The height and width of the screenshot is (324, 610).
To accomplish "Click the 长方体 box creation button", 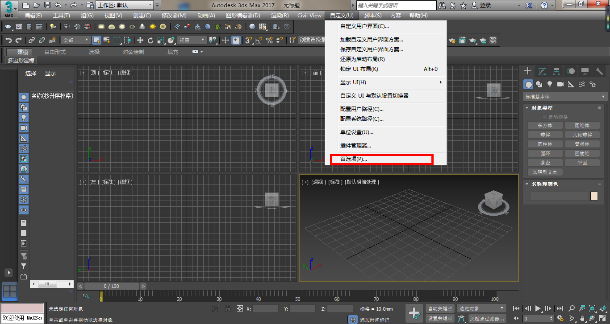I will (544, 125).
